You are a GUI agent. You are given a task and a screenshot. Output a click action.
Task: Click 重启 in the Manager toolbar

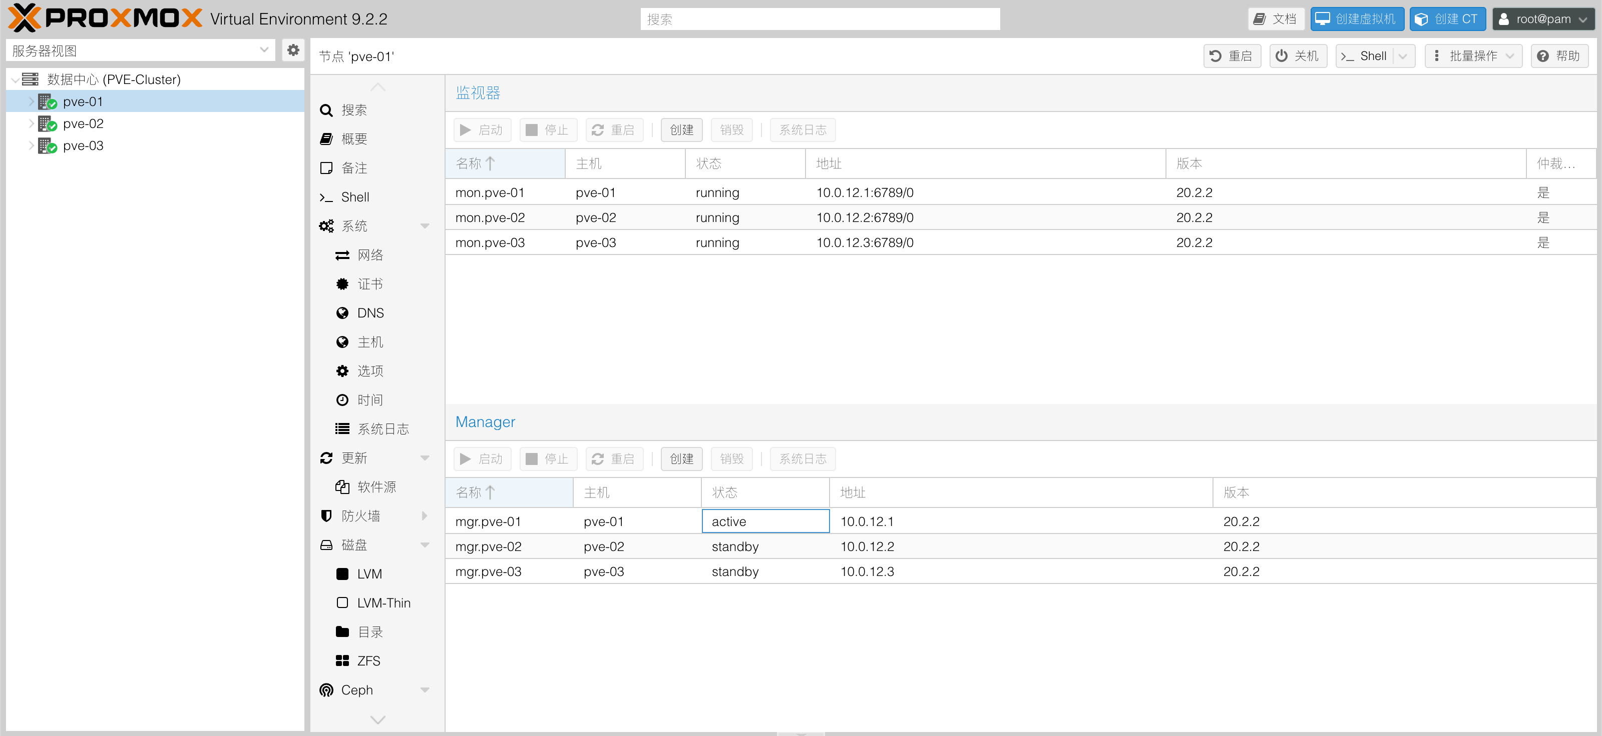click(x=614, y=459)
